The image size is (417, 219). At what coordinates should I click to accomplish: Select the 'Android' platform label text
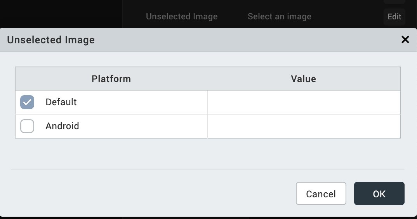click(x=62, y=126)
